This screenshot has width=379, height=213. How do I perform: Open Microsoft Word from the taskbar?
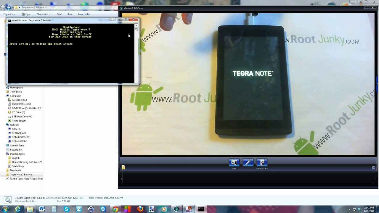click(42, 209)
